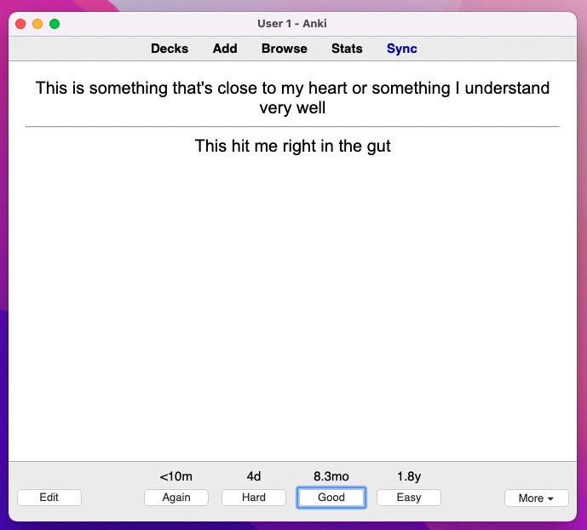The height and width of the screenshot is (530, 587).
Task: Click the '1.8y' interval label
Action: pos(409,476)
